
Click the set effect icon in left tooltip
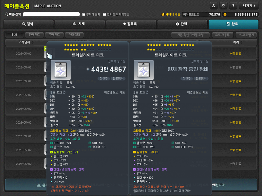tap(64, 92)
